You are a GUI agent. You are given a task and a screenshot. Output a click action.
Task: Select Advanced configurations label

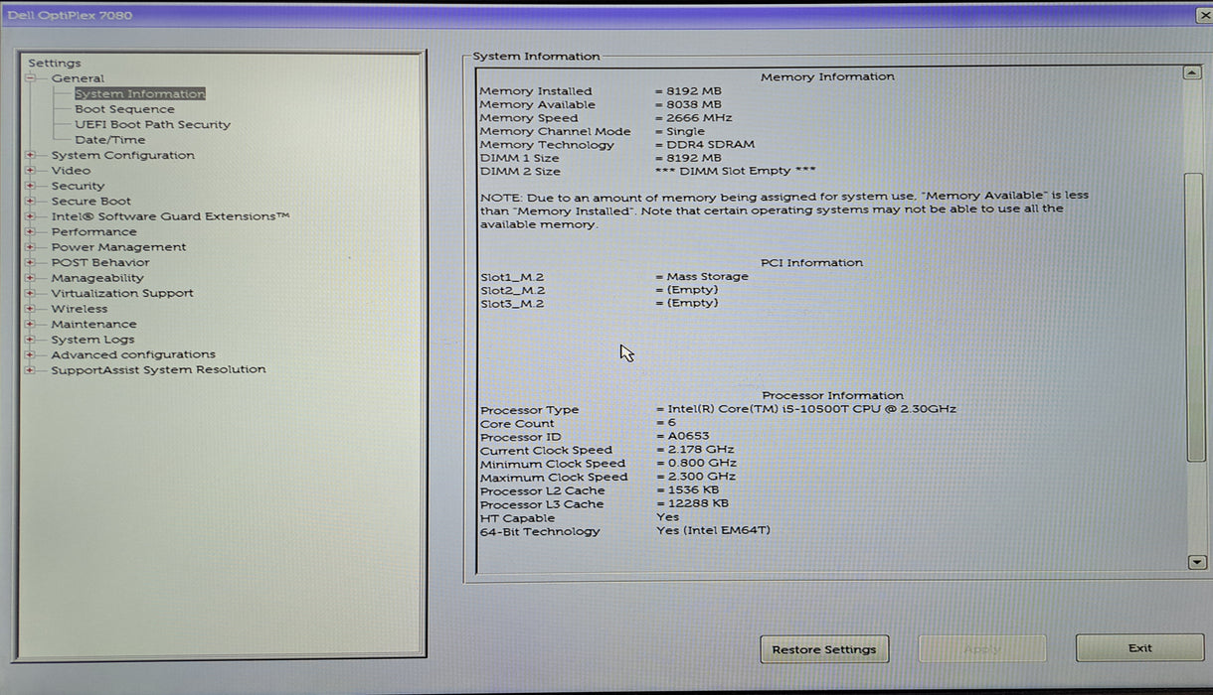click(x=133, y=354)
